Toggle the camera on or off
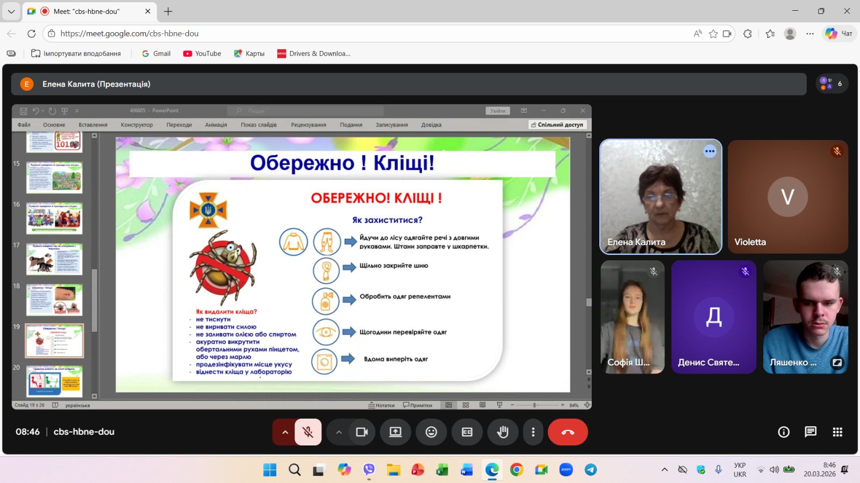This screenshot has height=483, width=860. 362,432
